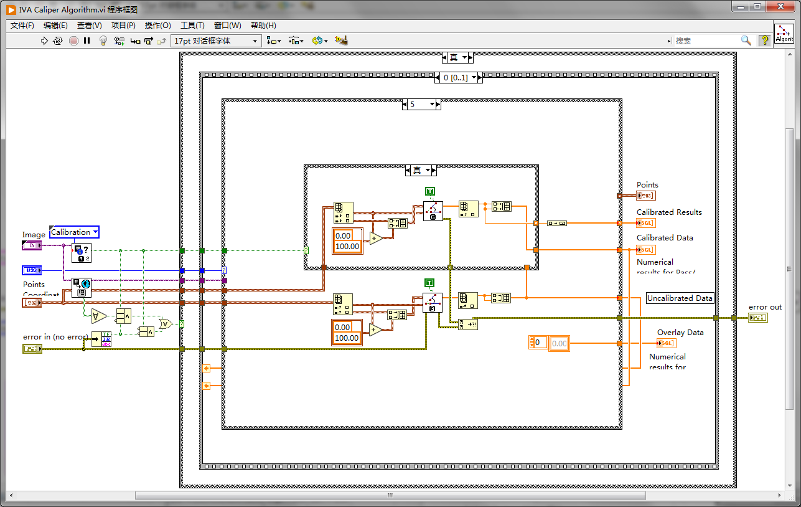Select the IMAQ calibration info node with question mark
801x507 pixels.
82,253
